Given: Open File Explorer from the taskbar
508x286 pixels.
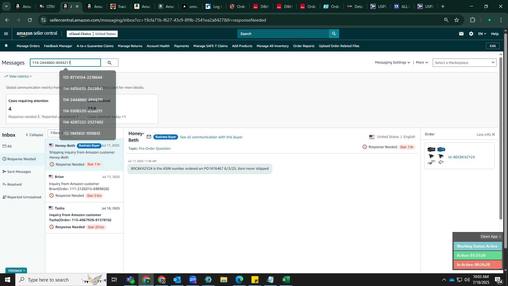Looking at the screenshot, I should [224, 280].
